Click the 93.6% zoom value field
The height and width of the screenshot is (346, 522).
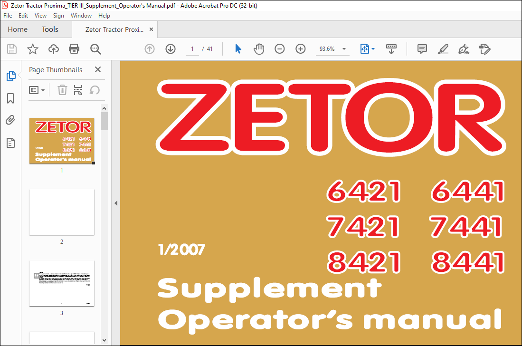tap(327, 49)
